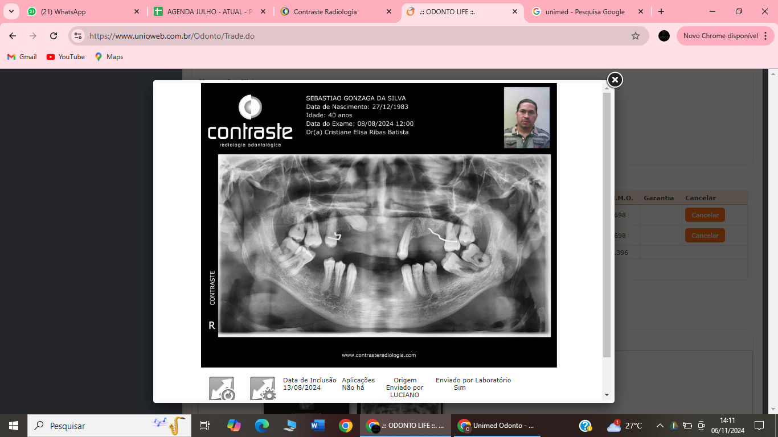778x437 pixels.
Task: Open Microsoft Word from the taskbar
Action: (x=317, y=426)
